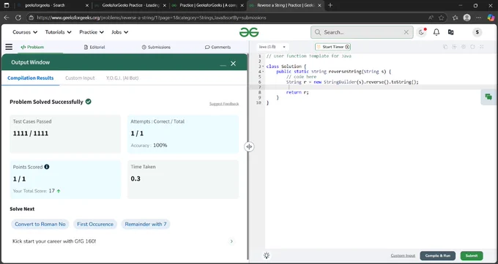Open the GfG 160 career banner arrow
498x264 pixels.
pyautogui.click(x=231, y=241)
